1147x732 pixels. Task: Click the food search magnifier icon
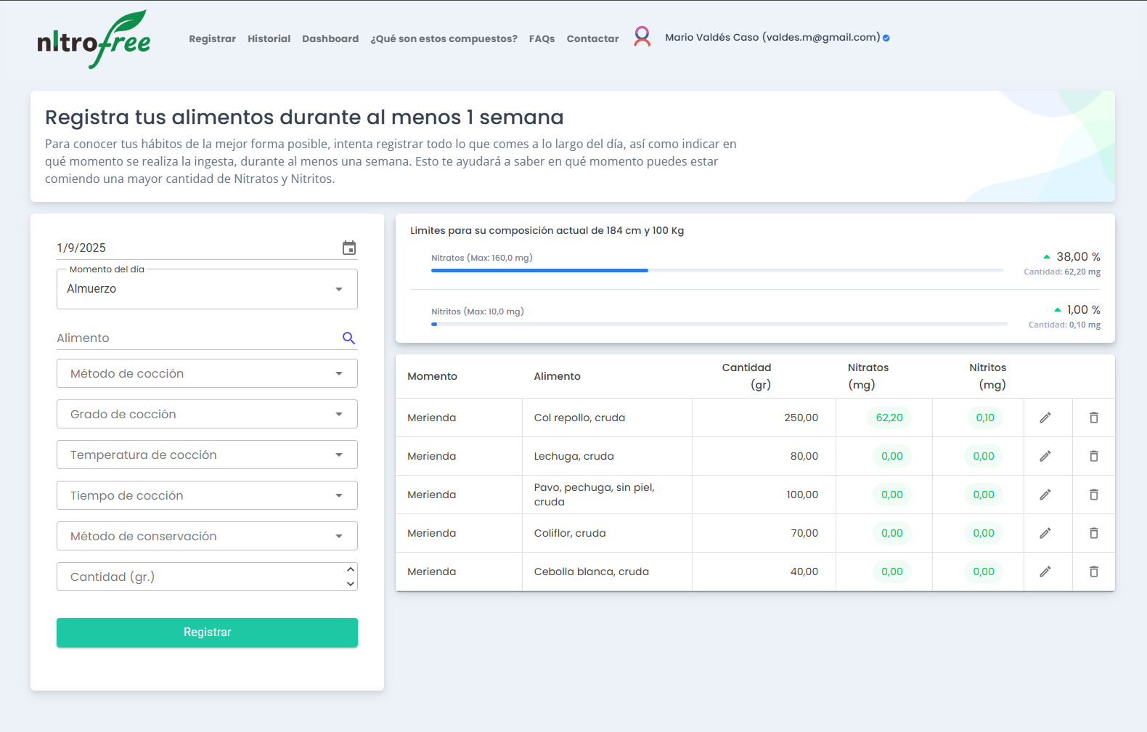(349, 338)
